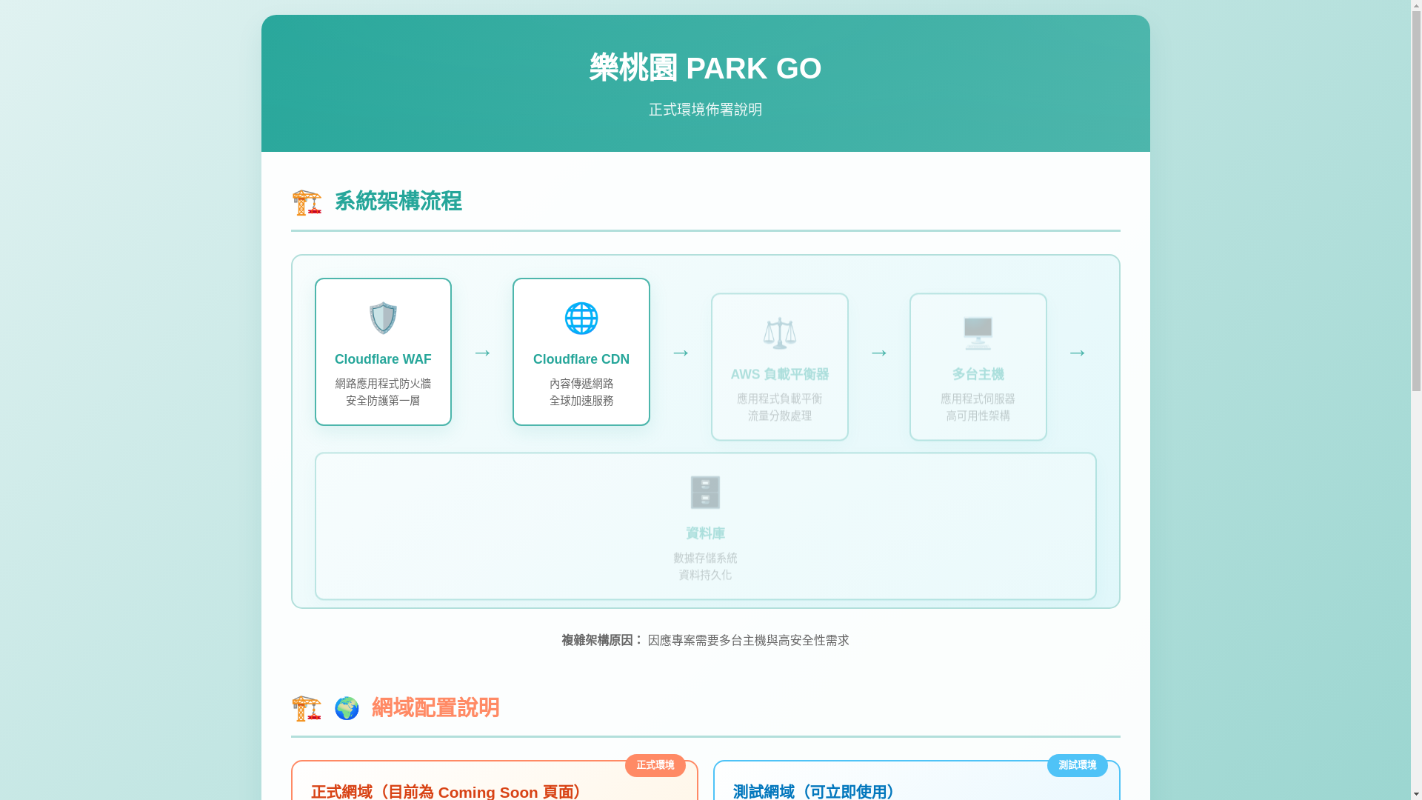This screenshot has height=800, width=1422.
Task: Click the 網路應用程式防火牆 description line
Action: click(383, 384)
